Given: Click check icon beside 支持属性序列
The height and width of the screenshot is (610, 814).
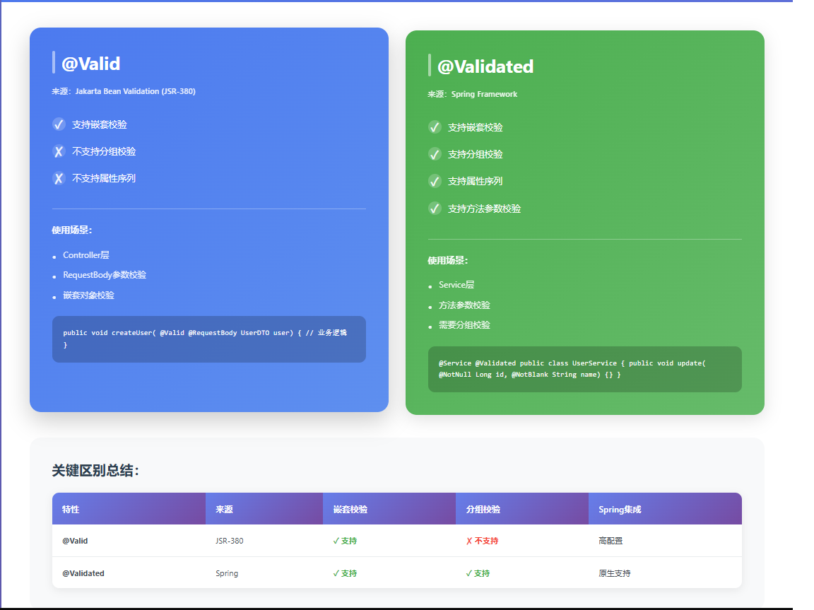Looking at the screenshot, I should 435,181.
